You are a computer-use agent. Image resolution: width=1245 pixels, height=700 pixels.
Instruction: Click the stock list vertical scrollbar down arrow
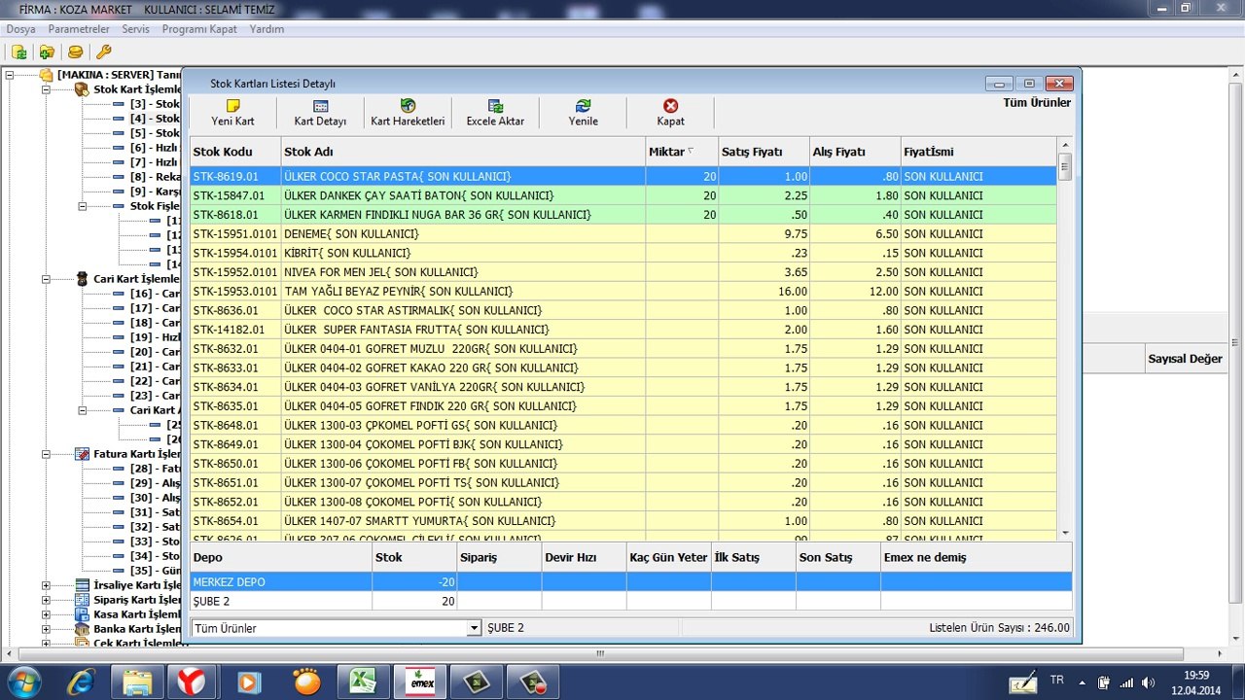coord(1065,533)
